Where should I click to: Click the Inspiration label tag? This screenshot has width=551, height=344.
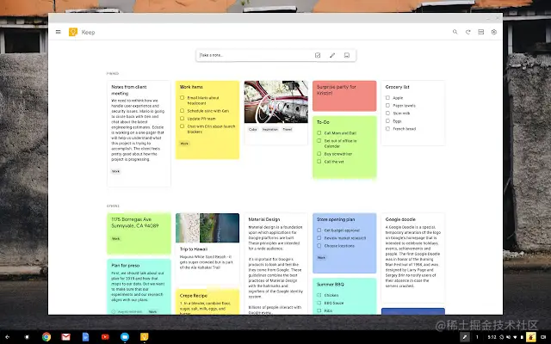point(270,129)
